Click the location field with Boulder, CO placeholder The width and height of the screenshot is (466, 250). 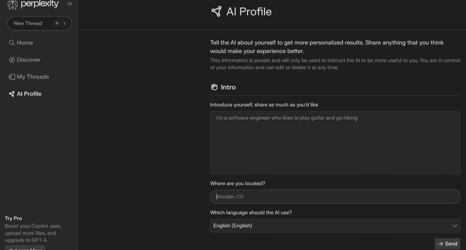335,197
